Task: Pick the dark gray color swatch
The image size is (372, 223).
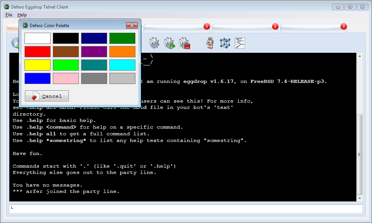Action: pyautogui.click(x=94, y=78)
